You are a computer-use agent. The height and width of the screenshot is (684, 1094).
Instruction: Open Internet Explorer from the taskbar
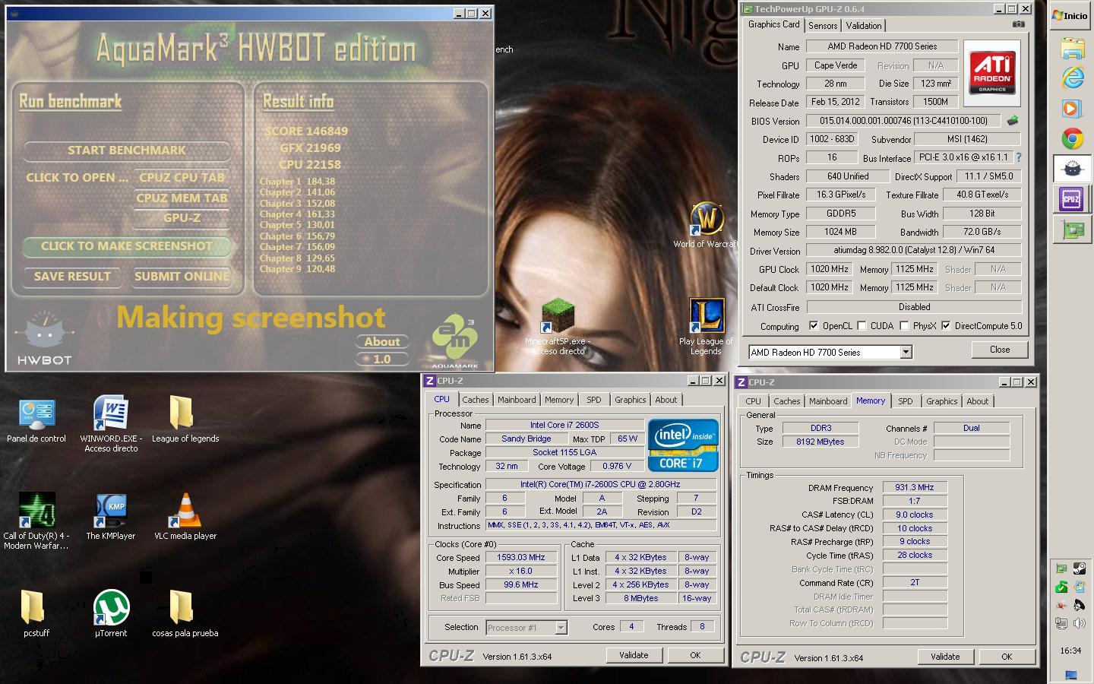tap(1072, 78)
